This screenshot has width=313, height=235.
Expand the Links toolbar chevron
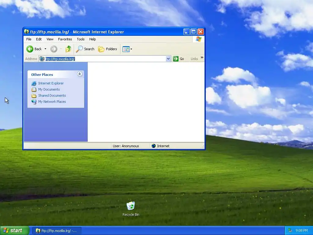pos(202,58)
